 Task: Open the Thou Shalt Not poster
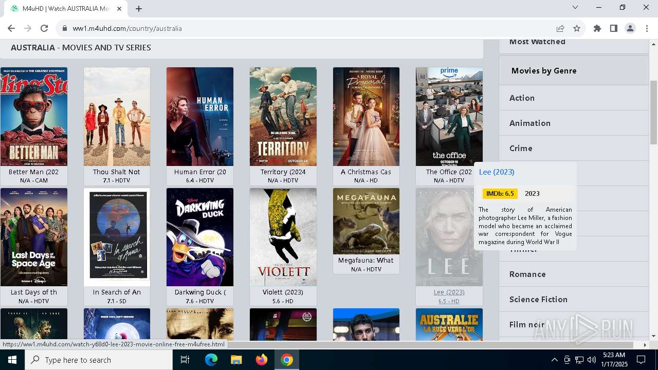click(117, 117)
